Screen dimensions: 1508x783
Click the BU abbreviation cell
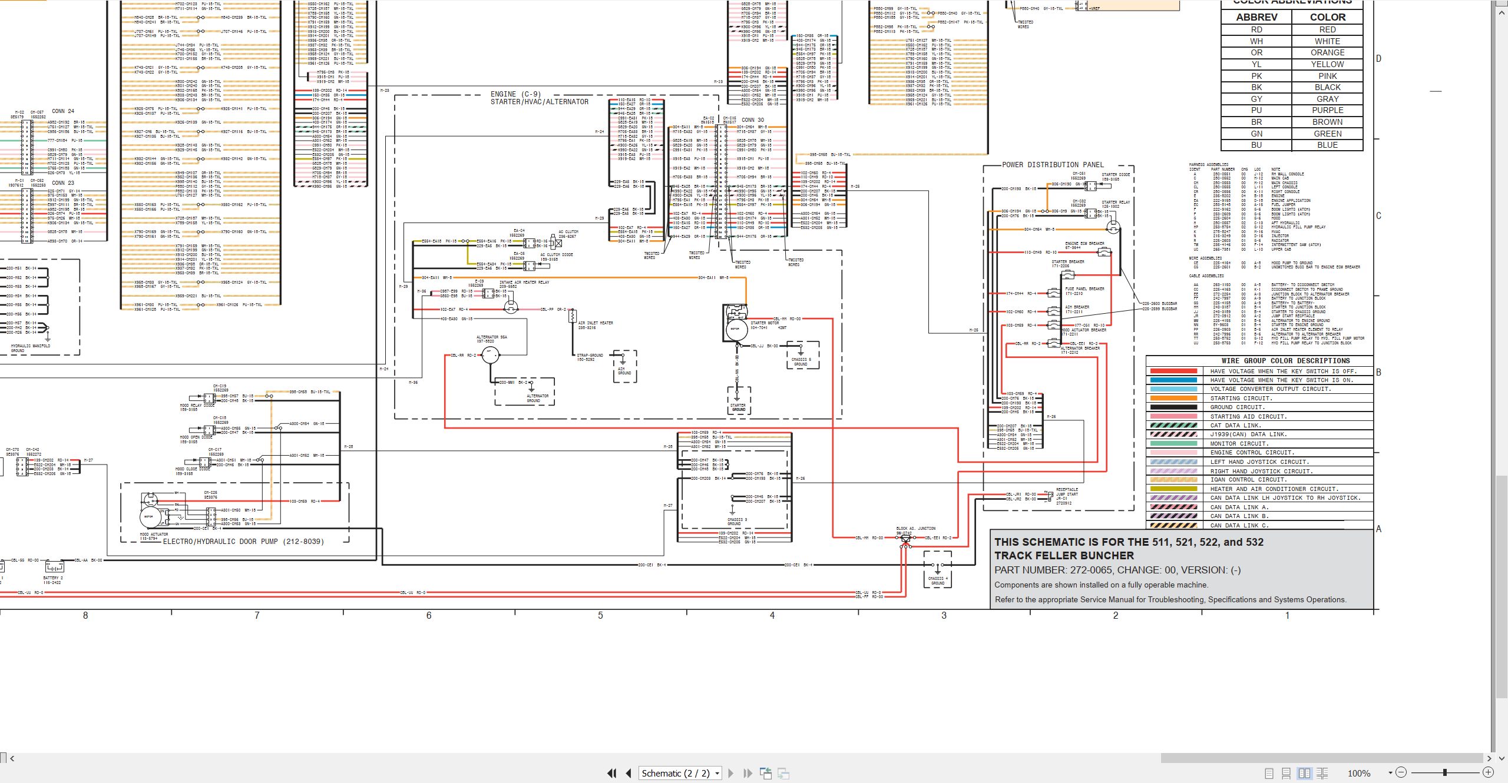(1256, 145)
